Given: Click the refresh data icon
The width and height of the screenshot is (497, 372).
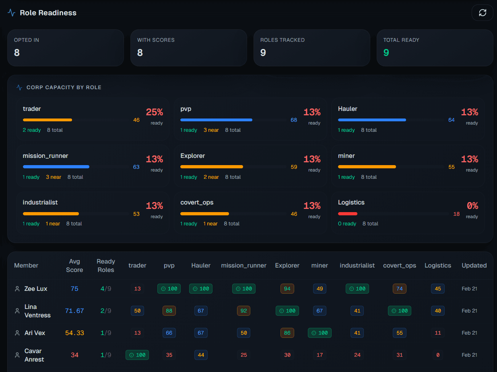Looking at the screenshot, I should tap(482, 12).
